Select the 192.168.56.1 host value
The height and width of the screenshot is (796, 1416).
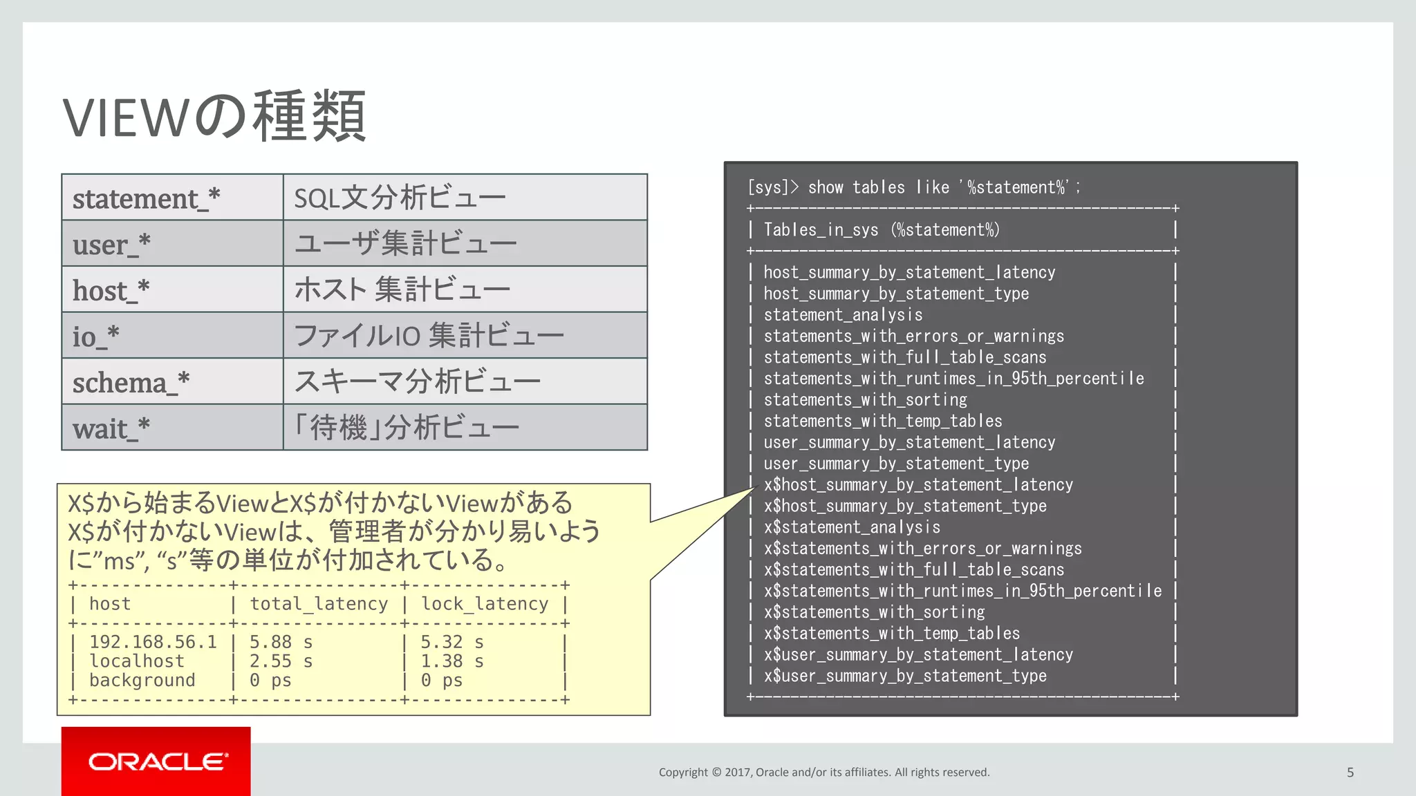pos(153,643)
